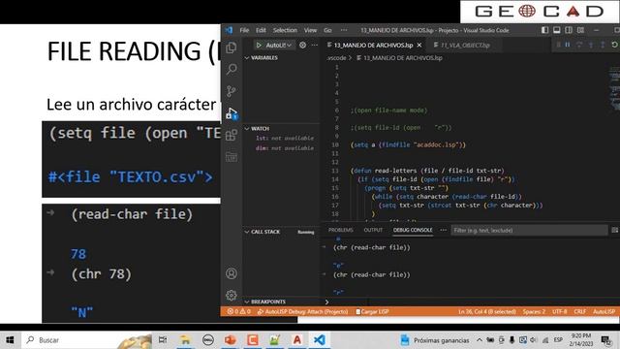The height and width of the screenshot is (349, 620).
Task: Collapse the VARIABLES section
Action: coord(281,58)
